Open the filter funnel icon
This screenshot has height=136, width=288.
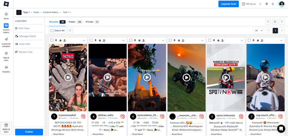tap(282, 22)
